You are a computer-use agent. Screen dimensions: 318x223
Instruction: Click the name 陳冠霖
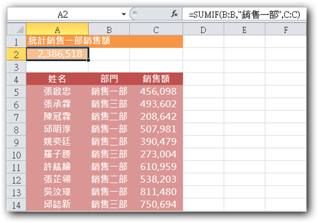pyautogui.click(x=57, y=116)
